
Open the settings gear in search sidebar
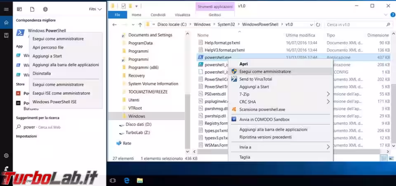(x=6, y=156)
